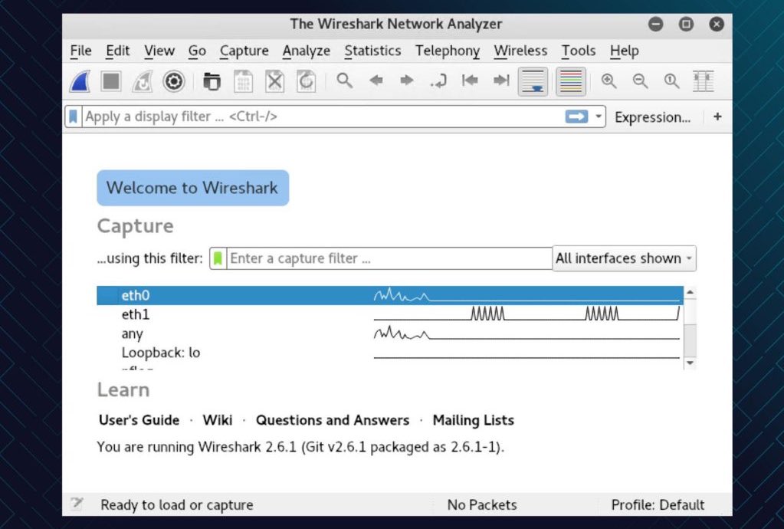Open the View menu

pos(159,51)
